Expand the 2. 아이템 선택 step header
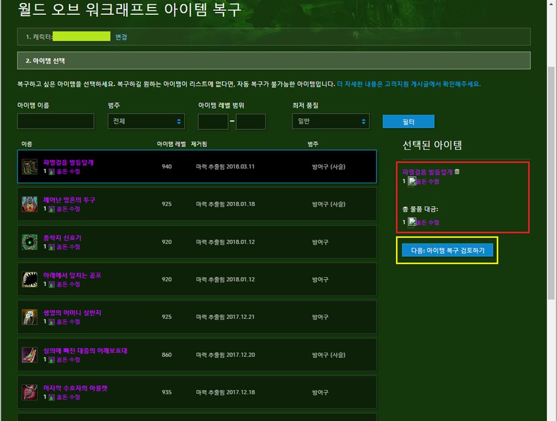557x421 pixels. click(274, 61)
